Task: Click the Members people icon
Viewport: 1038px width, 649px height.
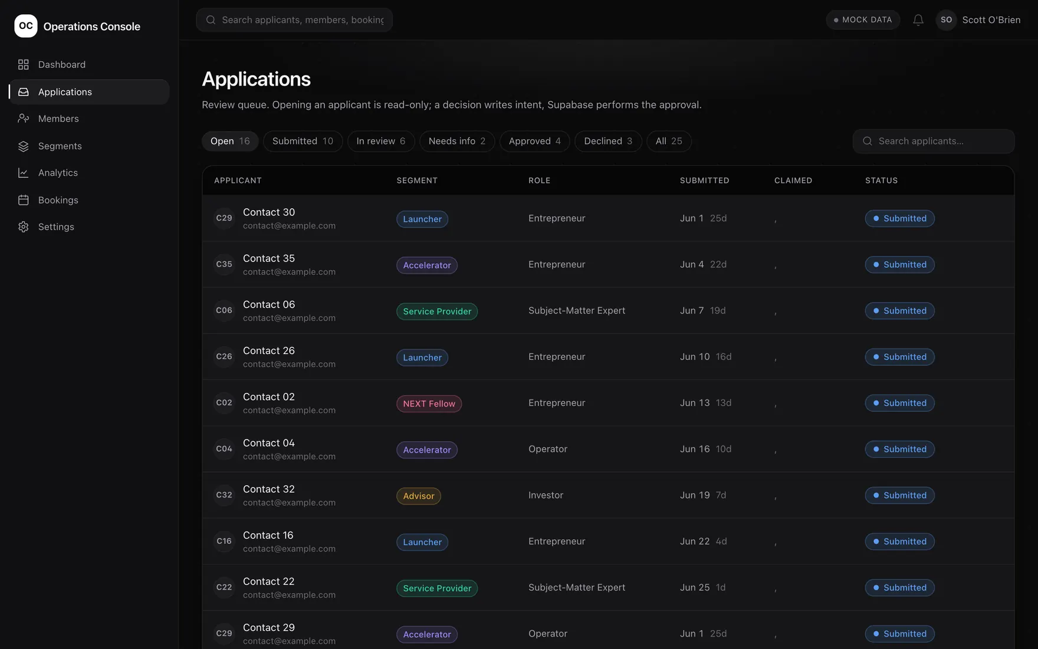Action: (24, 119)
